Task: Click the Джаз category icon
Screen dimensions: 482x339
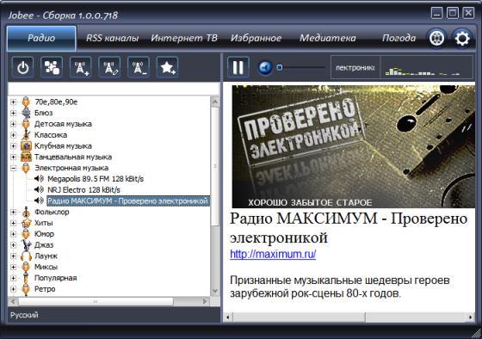Action: pos(26,245)
